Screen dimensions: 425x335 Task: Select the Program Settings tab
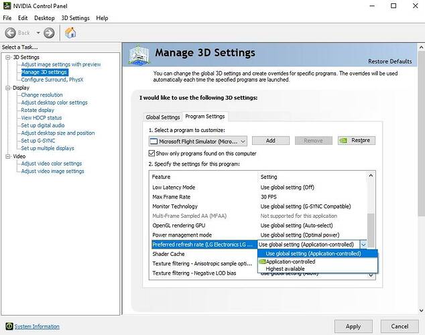click(x=205, y=117)
